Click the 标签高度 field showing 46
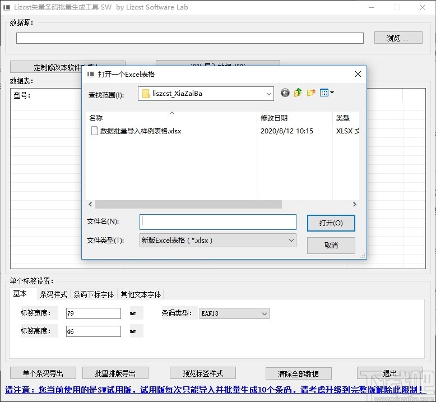Screen dimensions: 436x402 [x=94, y=331]
